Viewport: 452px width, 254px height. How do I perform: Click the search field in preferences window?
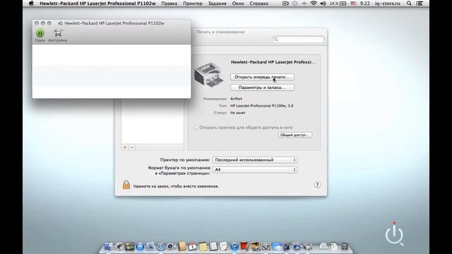click(298, 40)
